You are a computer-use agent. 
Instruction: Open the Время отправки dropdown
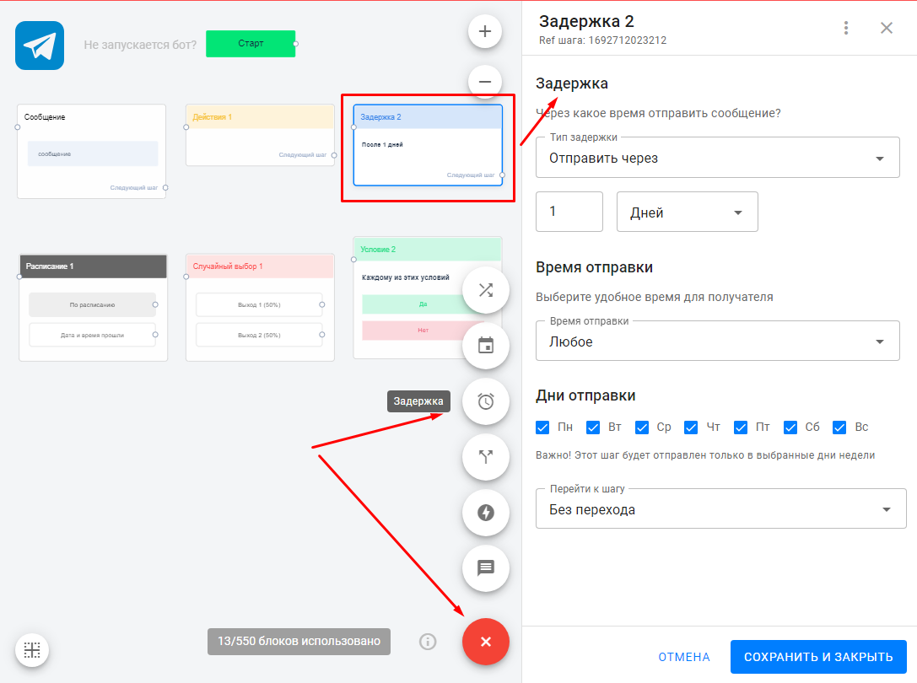[717, 341]
